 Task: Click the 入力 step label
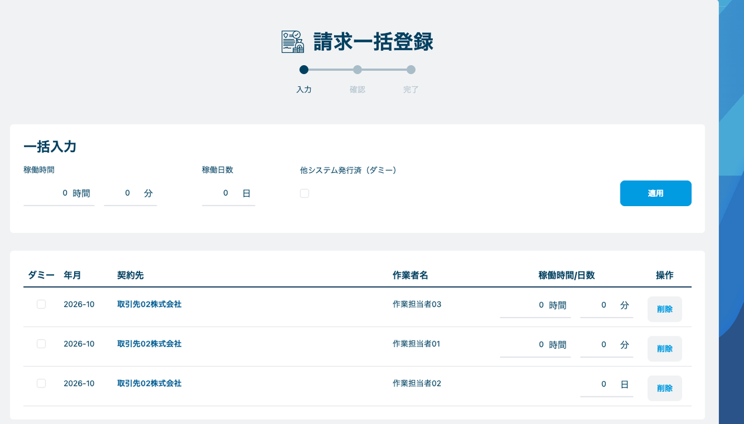pyautogui.click(x=304, y=90)
